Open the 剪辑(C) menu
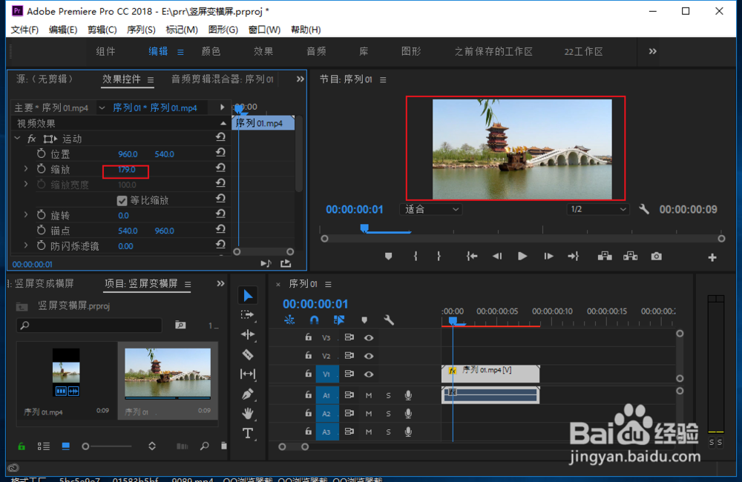This screenshot has height=482, width=742. pyautogui.click(x=102, y=30)
